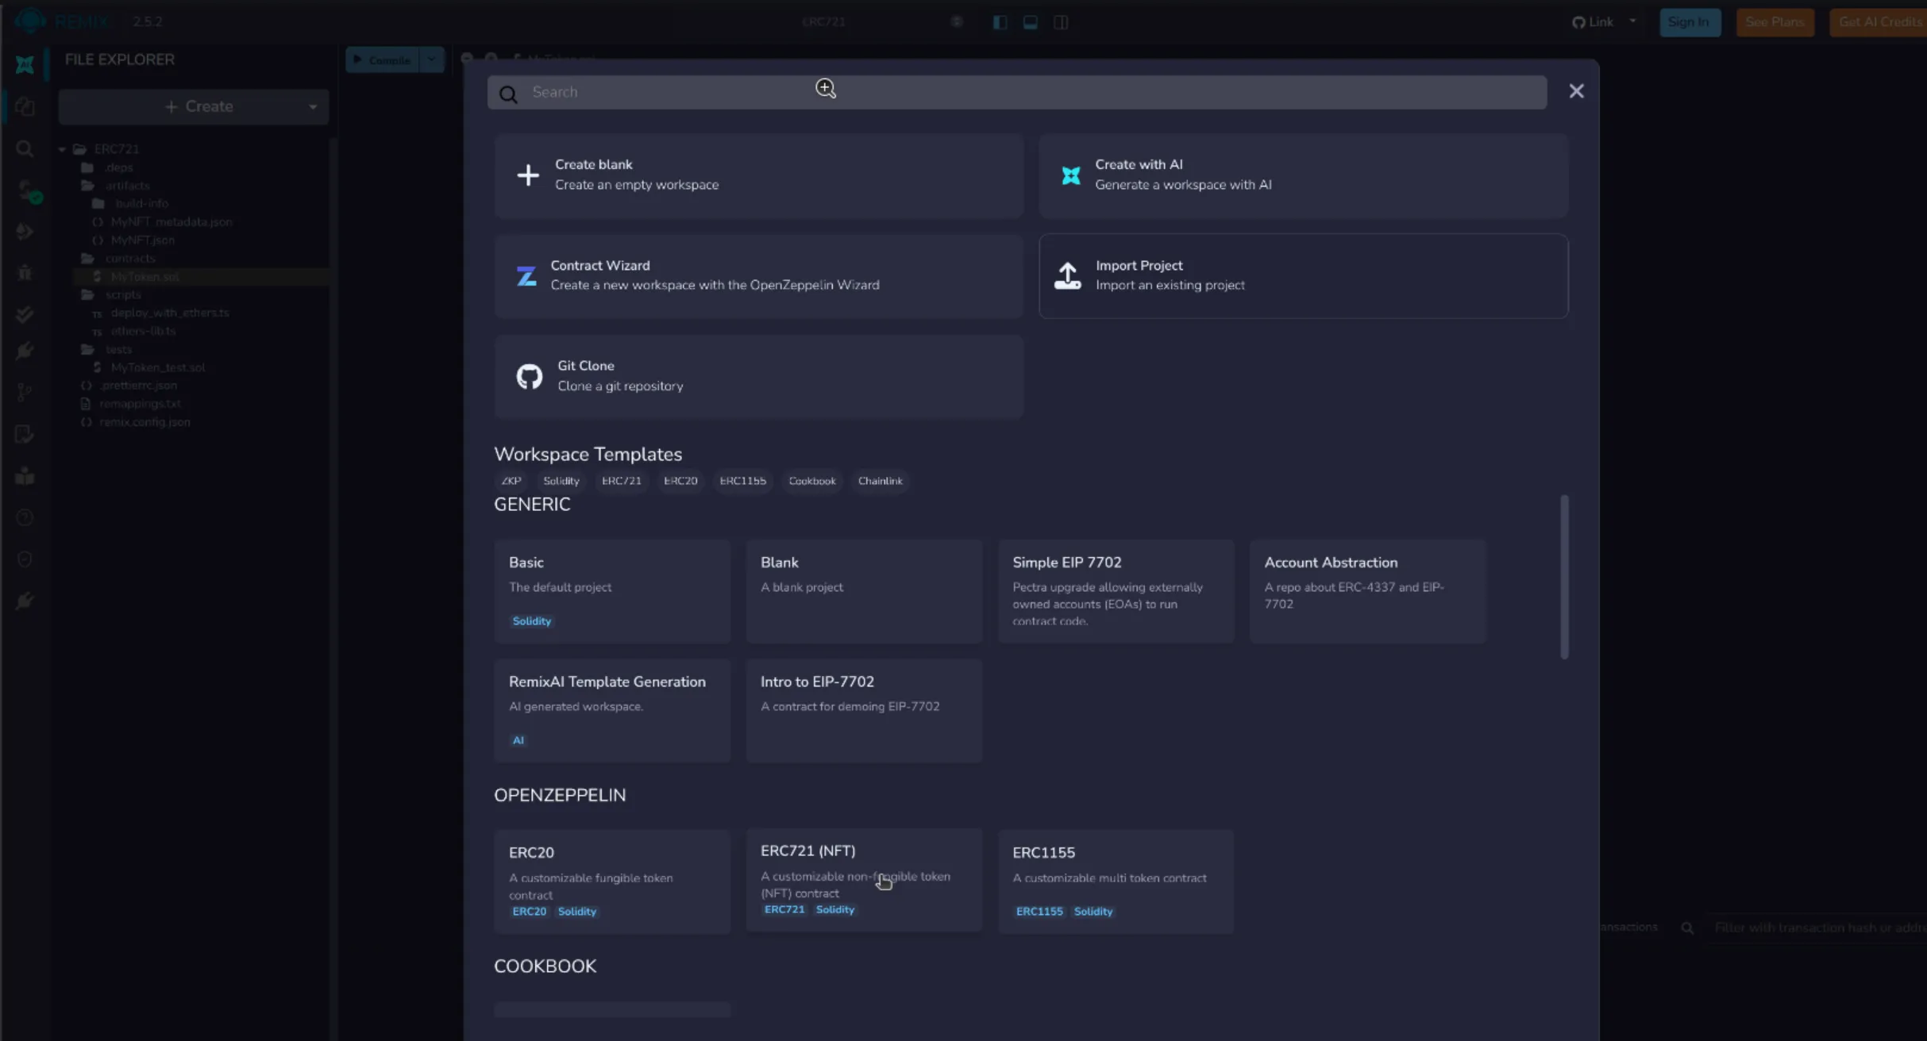Click the Compile button
The height and width of the screenshot is (1041, 1927).
tap(382, 60)
